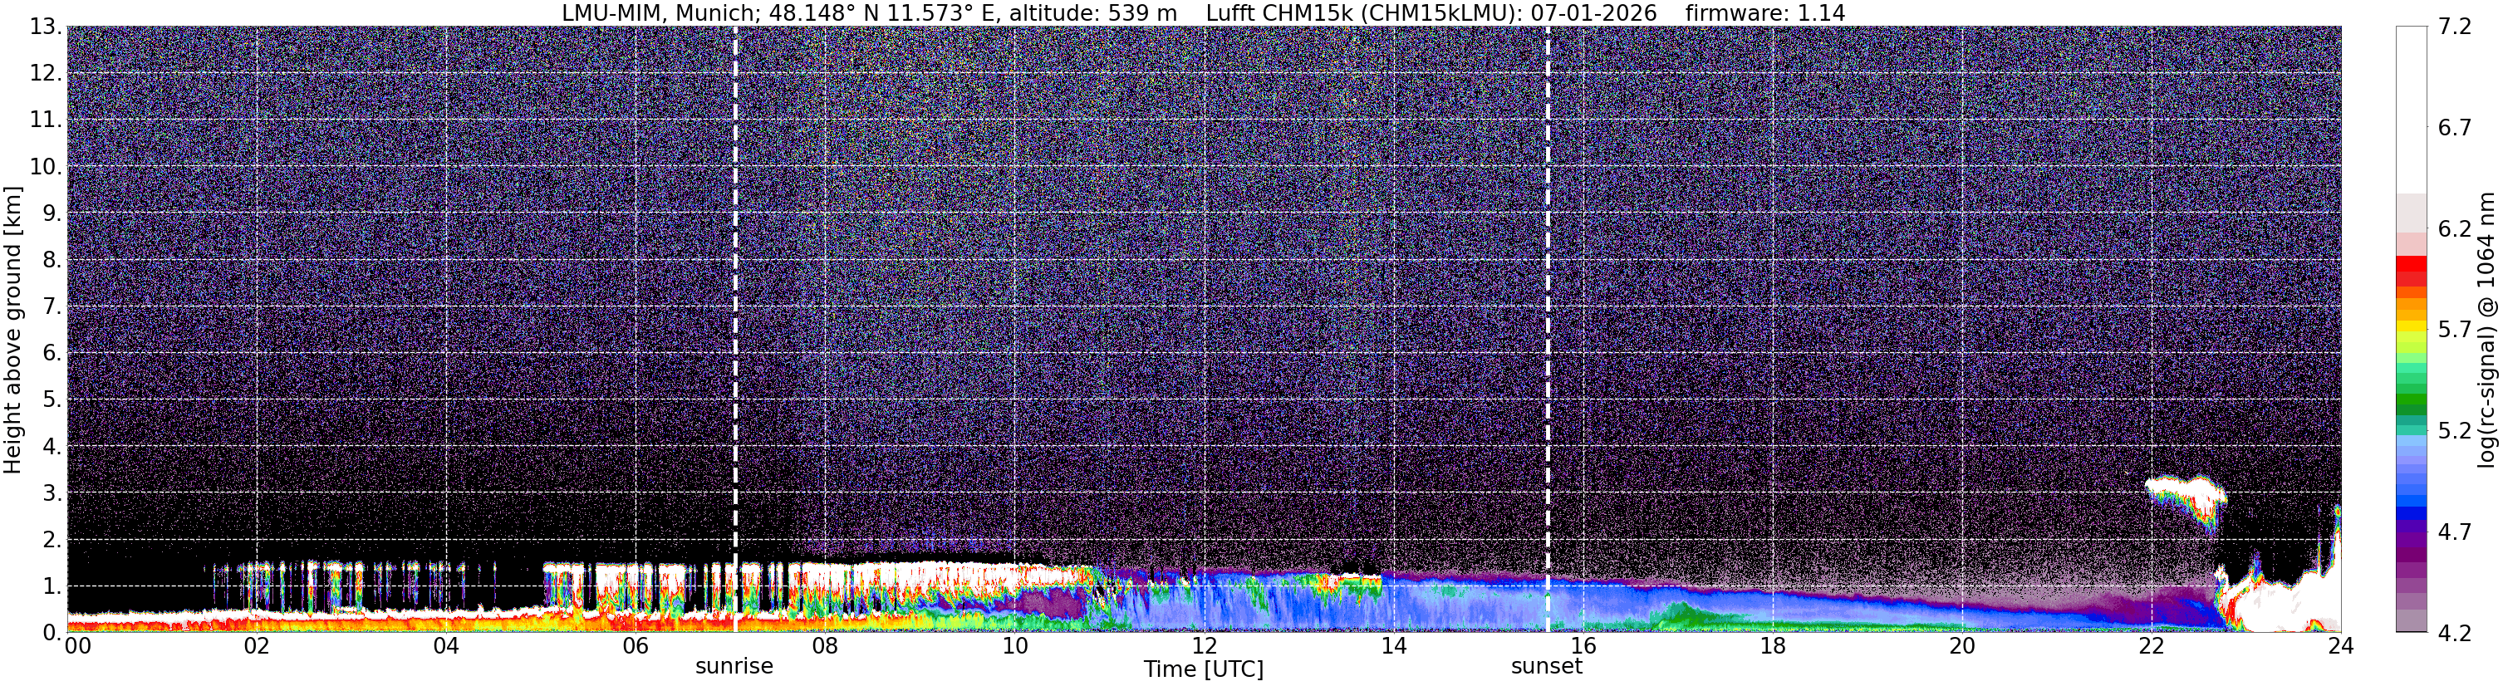Screen dimensions: 2503x686
Task: Click the isolated cloud near 3 km at 22 UTC
Action: click(x=2188, y=498)
